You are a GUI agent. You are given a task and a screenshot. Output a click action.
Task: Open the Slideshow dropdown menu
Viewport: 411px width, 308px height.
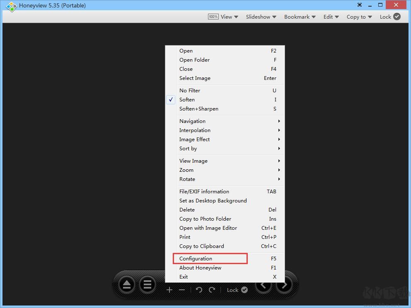[x=261, y=17]
